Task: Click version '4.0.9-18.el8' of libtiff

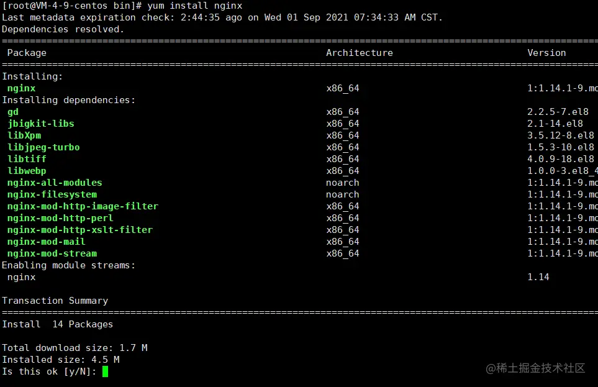Action: 561,159
